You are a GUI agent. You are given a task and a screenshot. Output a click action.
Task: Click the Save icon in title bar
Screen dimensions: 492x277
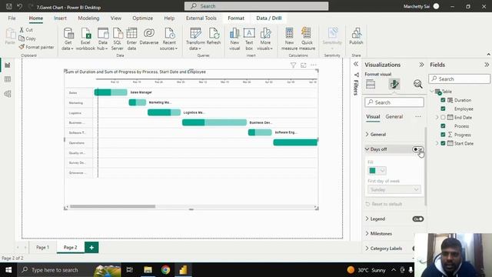tap(8, 6)
